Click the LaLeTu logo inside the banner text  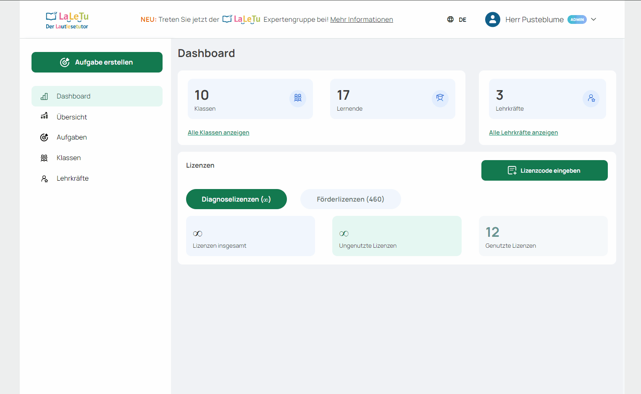242,19
